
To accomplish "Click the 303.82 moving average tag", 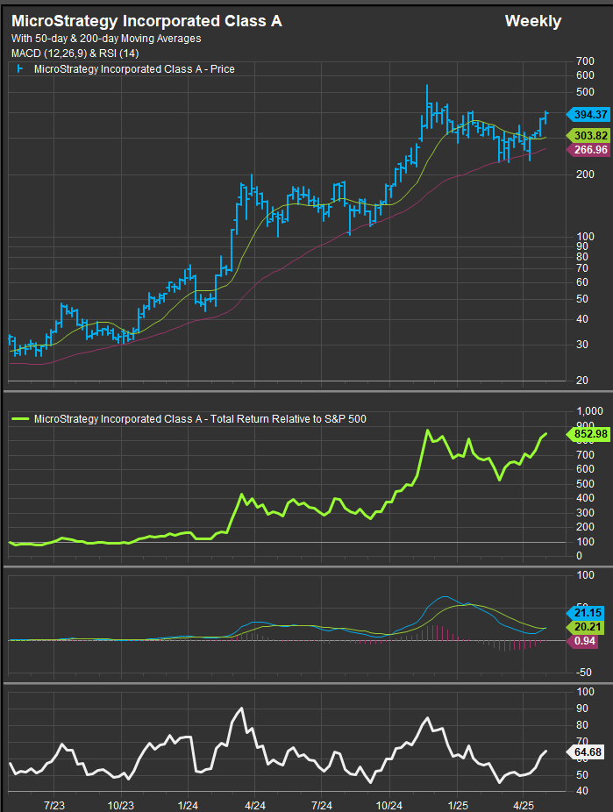I will click(588, 136).
